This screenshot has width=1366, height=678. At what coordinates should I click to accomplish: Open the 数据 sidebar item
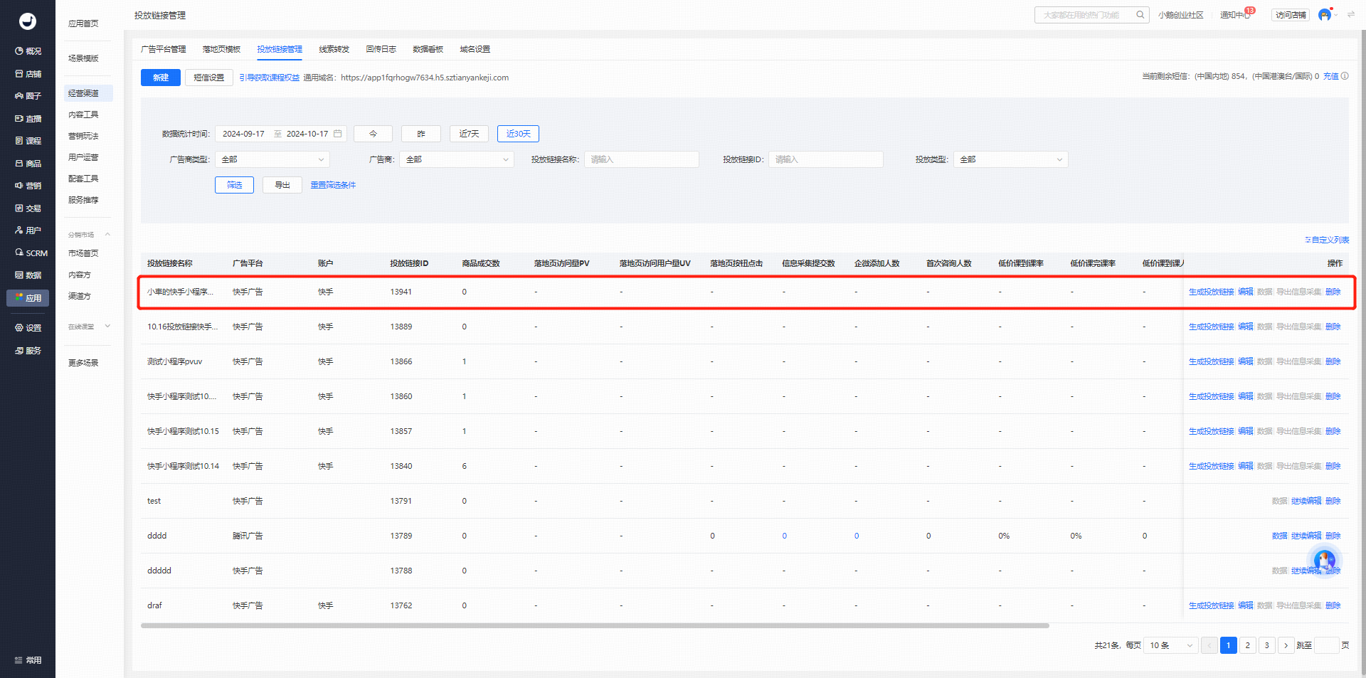tap(28, 275)
